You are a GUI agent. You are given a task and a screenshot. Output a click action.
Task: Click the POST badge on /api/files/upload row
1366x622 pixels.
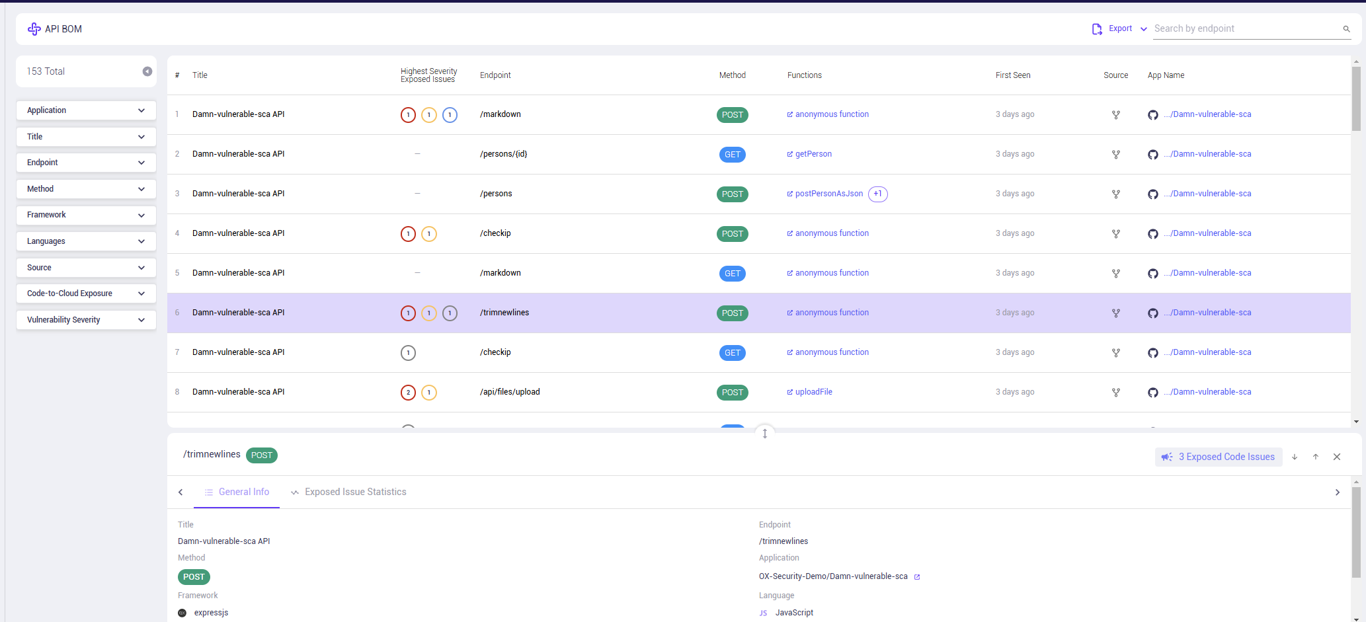coord(733,393)
